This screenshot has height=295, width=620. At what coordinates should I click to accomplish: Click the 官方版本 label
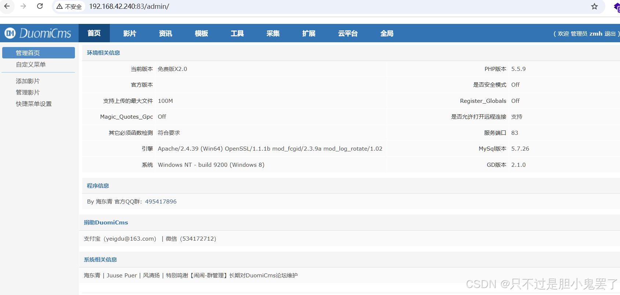tap(142, 85)
